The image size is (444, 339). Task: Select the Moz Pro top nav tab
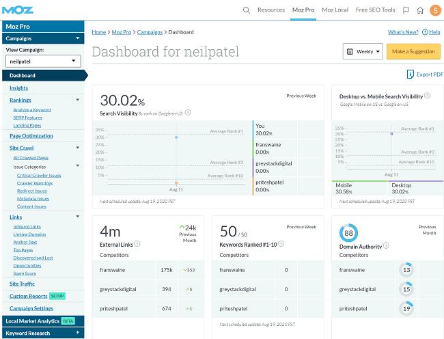pyautogui.click(x=303, y=10)
